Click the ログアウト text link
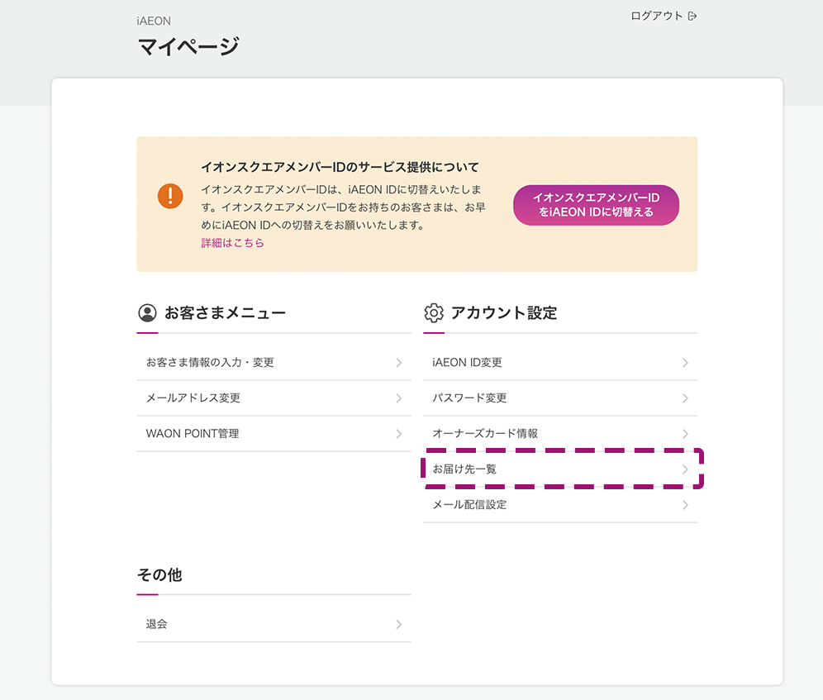This screenshot has width=823, height=700. click(657, 17)
